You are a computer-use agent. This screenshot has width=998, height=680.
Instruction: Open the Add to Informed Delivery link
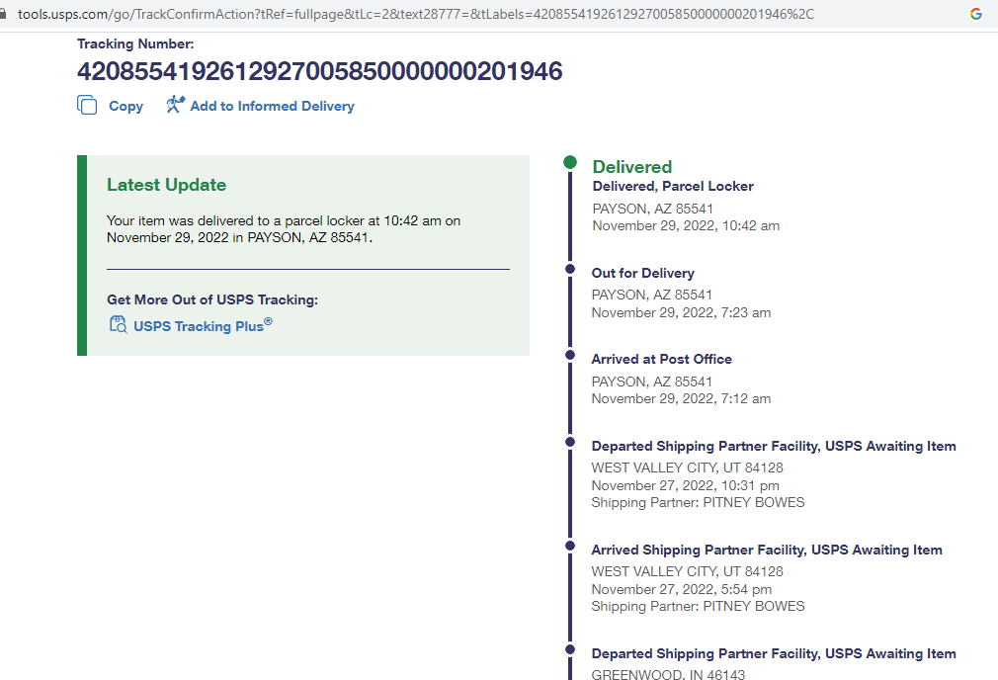(272, 106)
